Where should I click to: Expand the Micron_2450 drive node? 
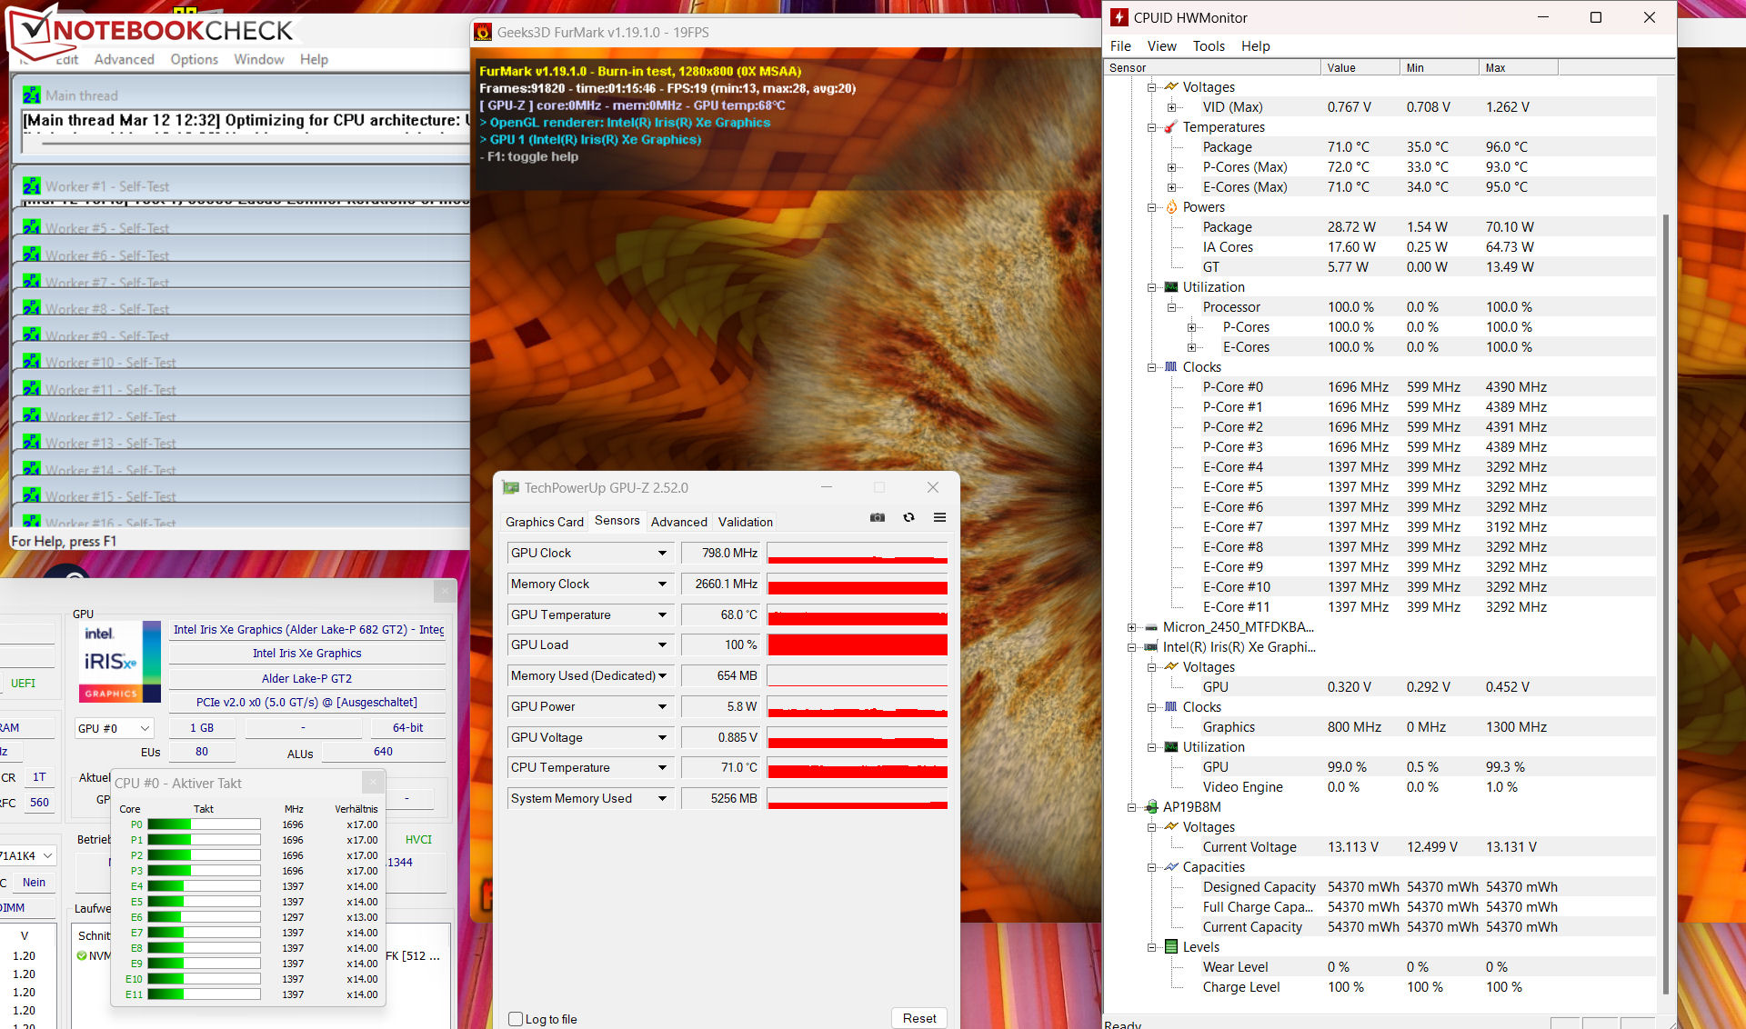click(1132, 627)
